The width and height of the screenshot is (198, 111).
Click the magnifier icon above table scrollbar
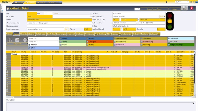point(195,51)
